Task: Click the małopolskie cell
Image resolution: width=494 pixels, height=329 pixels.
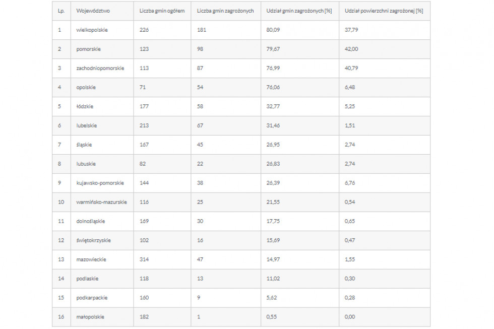Action: pos(90,317)
